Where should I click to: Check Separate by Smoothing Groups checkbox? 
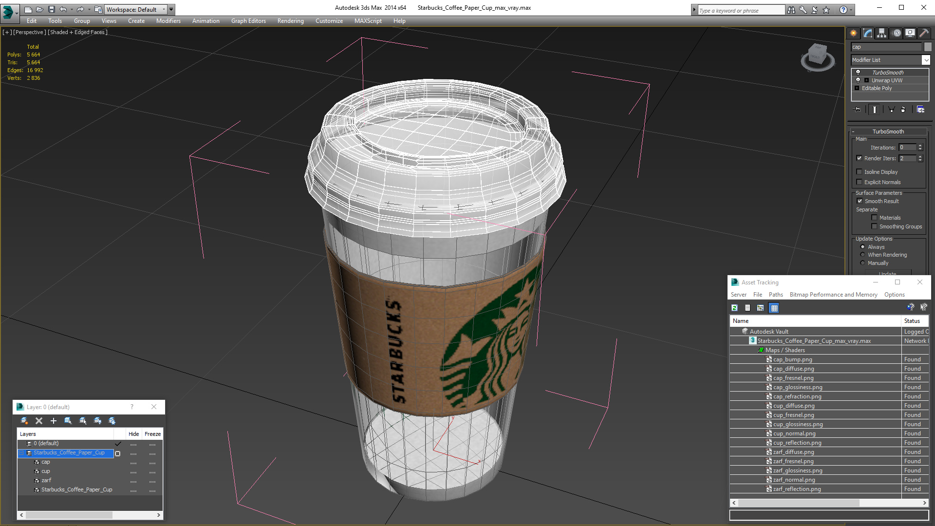pyautogui.click(x=874, y=226)
